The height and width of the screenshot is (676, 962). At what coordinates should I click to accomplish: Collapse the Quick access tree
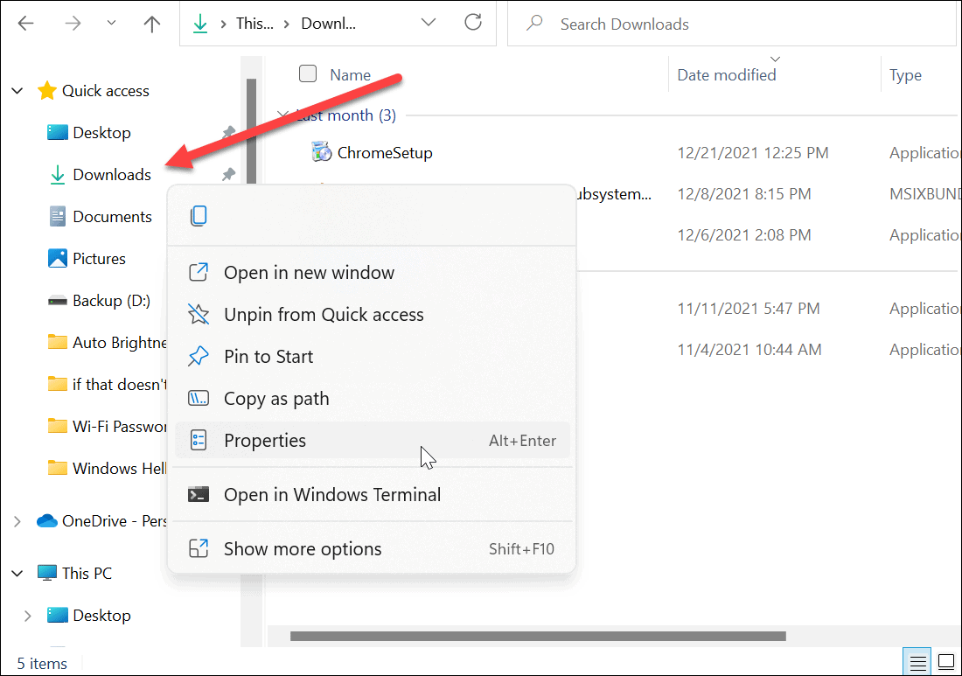pyautogui.click(x=17, y=91)
